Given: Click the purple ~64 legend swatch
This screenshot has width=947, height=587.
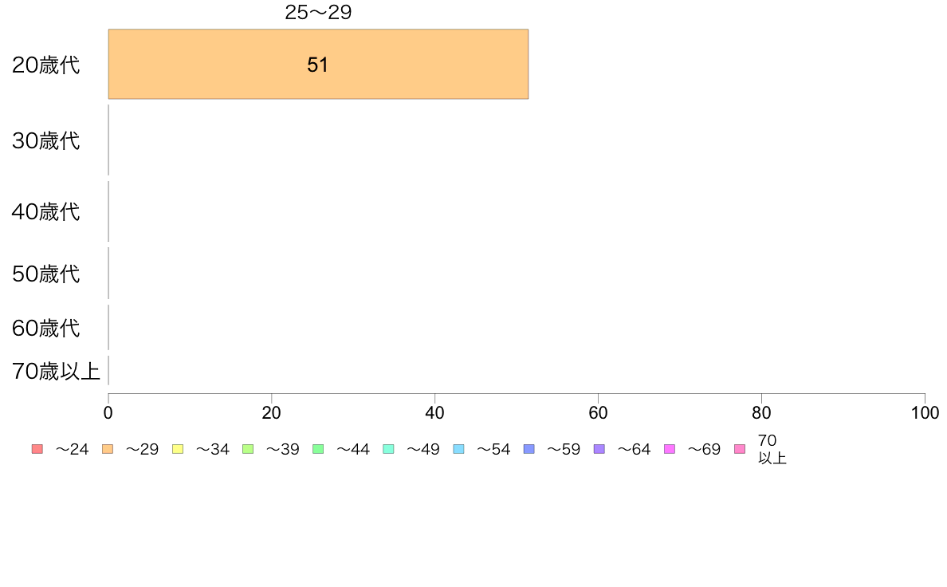Looking at the screenshot, I should [x=599, y=449].
